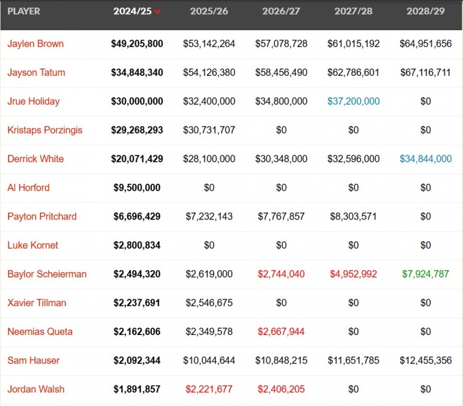Open Jayson Tatum's player link

pyautogui.click(x=36, y=72)
